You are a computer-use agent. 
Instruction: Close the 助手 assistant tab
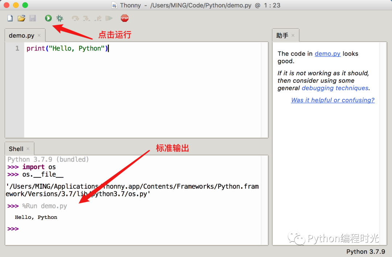[293, 36]
